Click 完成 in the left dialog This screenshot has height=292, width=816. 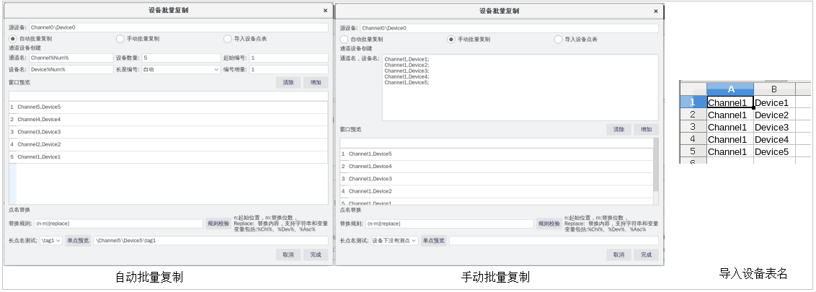coord(316,255)
